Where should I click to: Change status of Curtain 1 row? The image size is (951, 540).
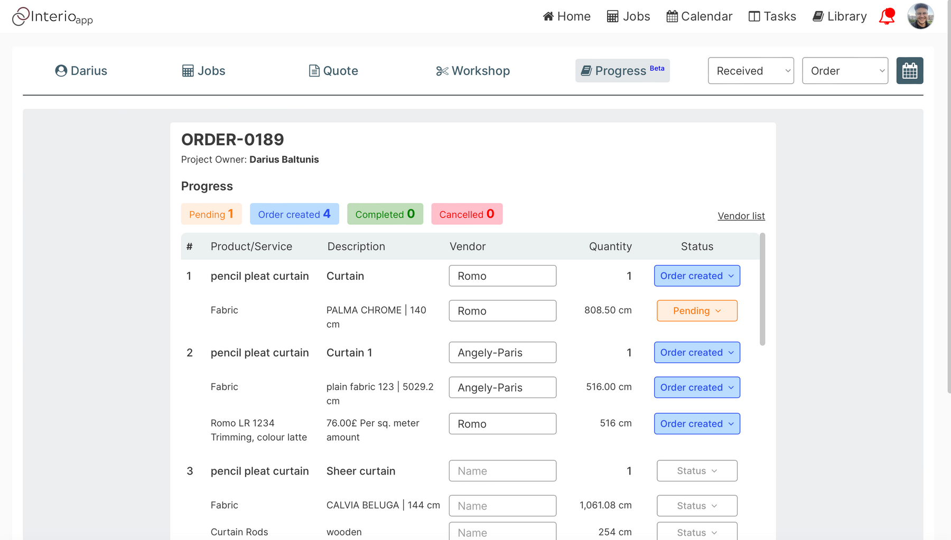pyautogui.click(x=697, y=353)
